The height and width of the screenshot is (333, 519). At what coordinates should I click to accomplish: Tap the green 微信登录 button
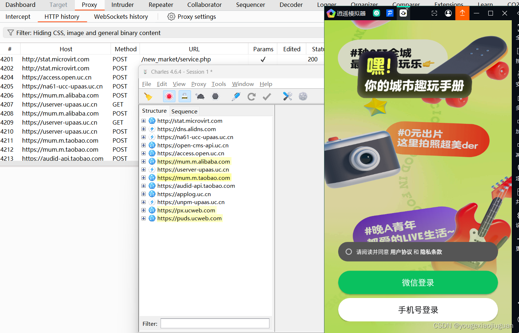click(x=418, y=282)
